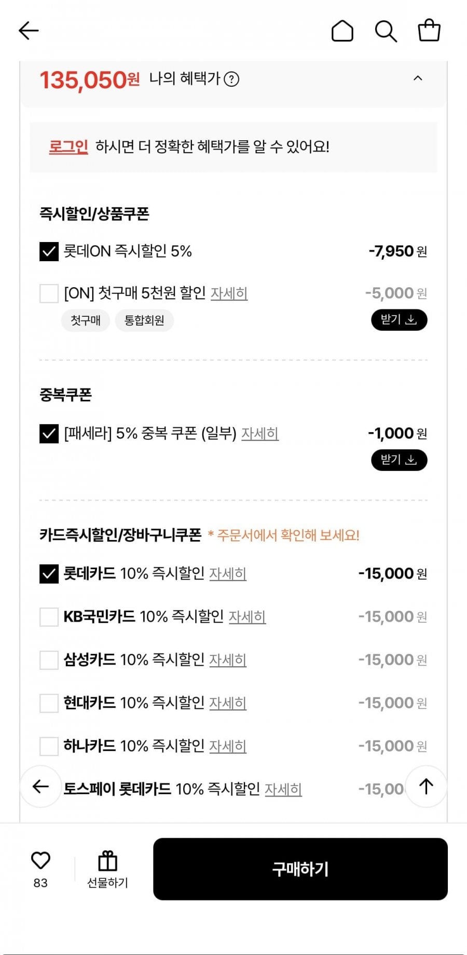
Task: View 자세히 details for 현대카드 discount
Action: (x=228, y=703)
